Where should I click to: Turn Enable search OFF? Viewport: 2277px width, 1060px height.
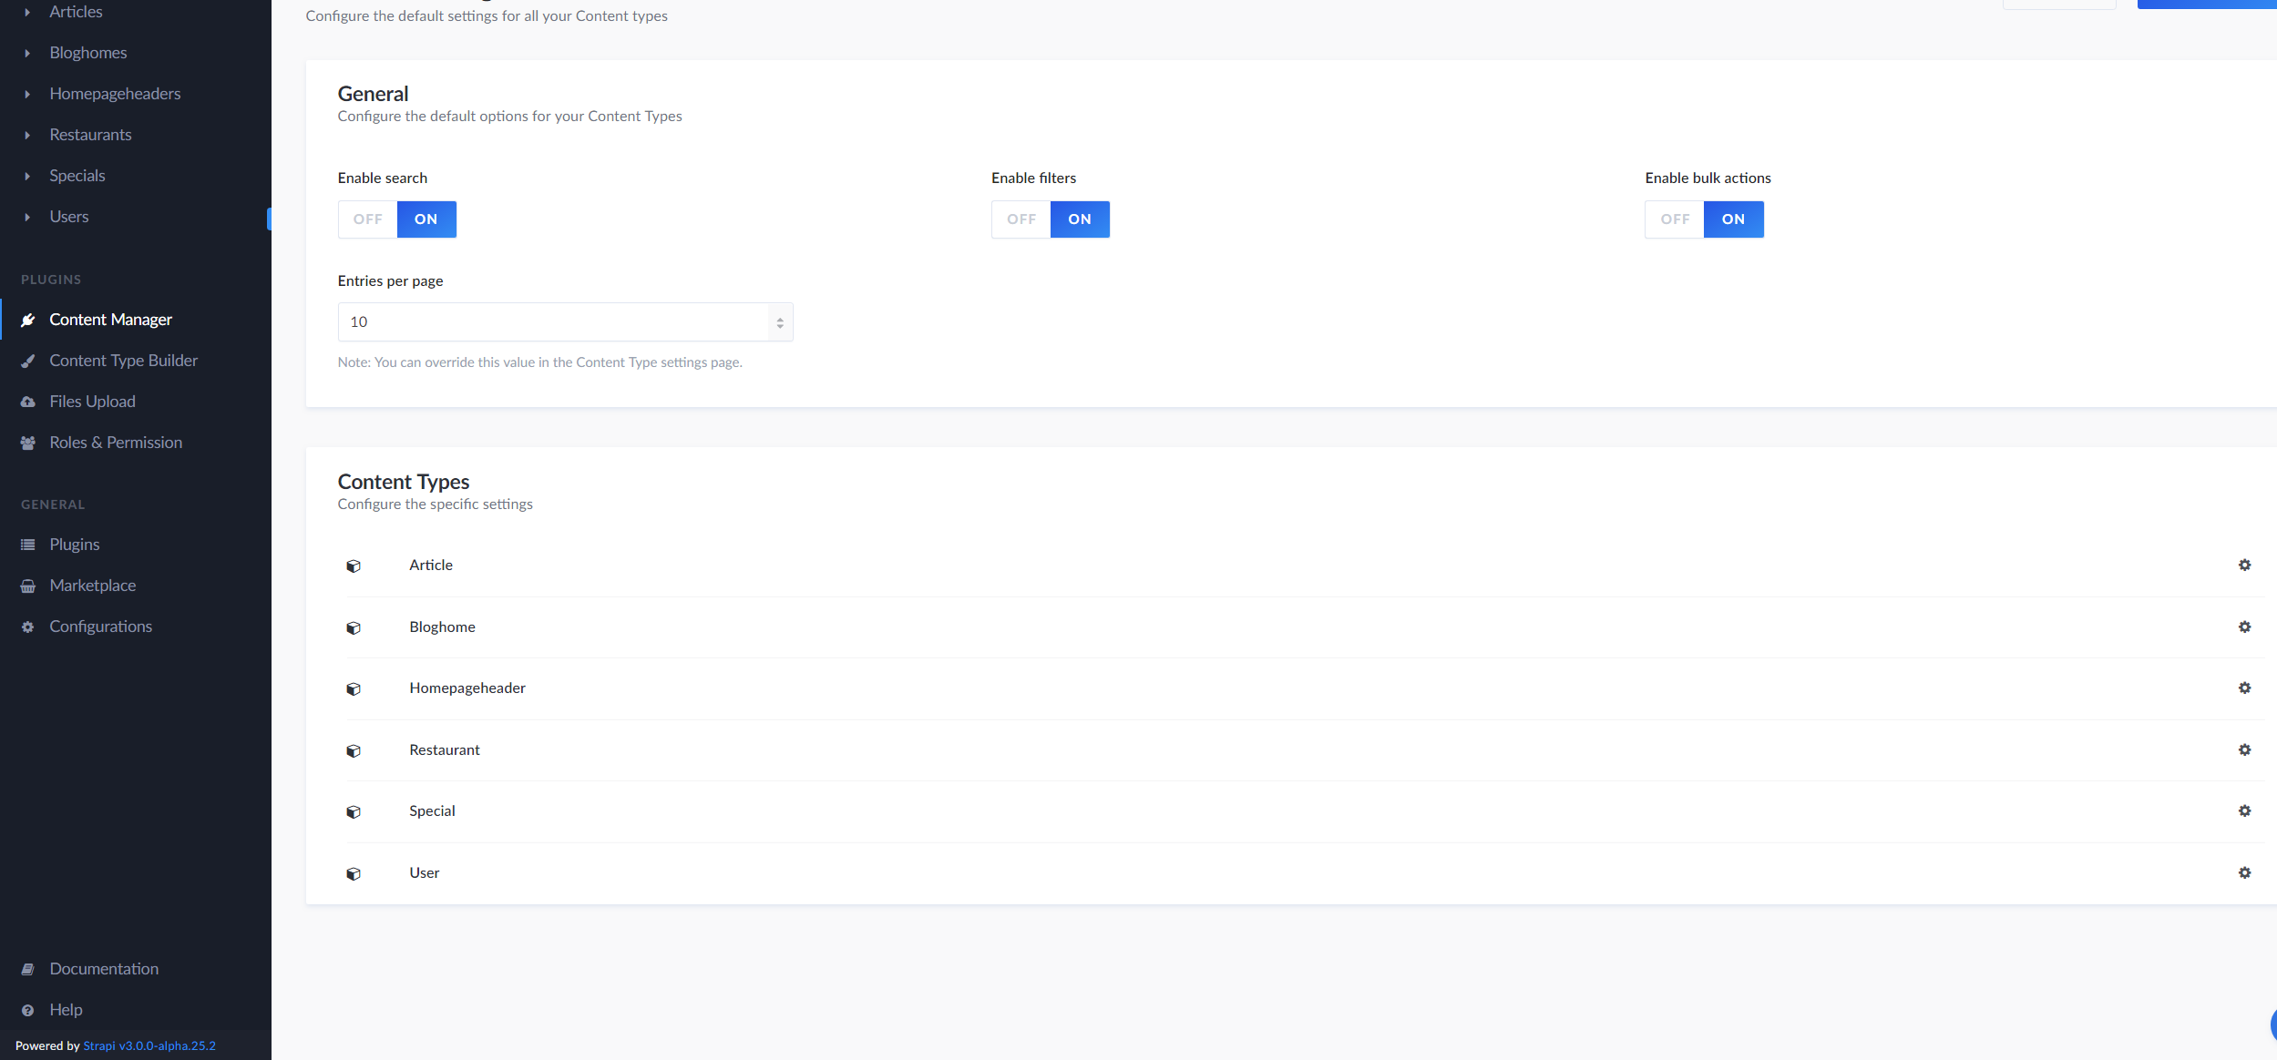point(368,219)
